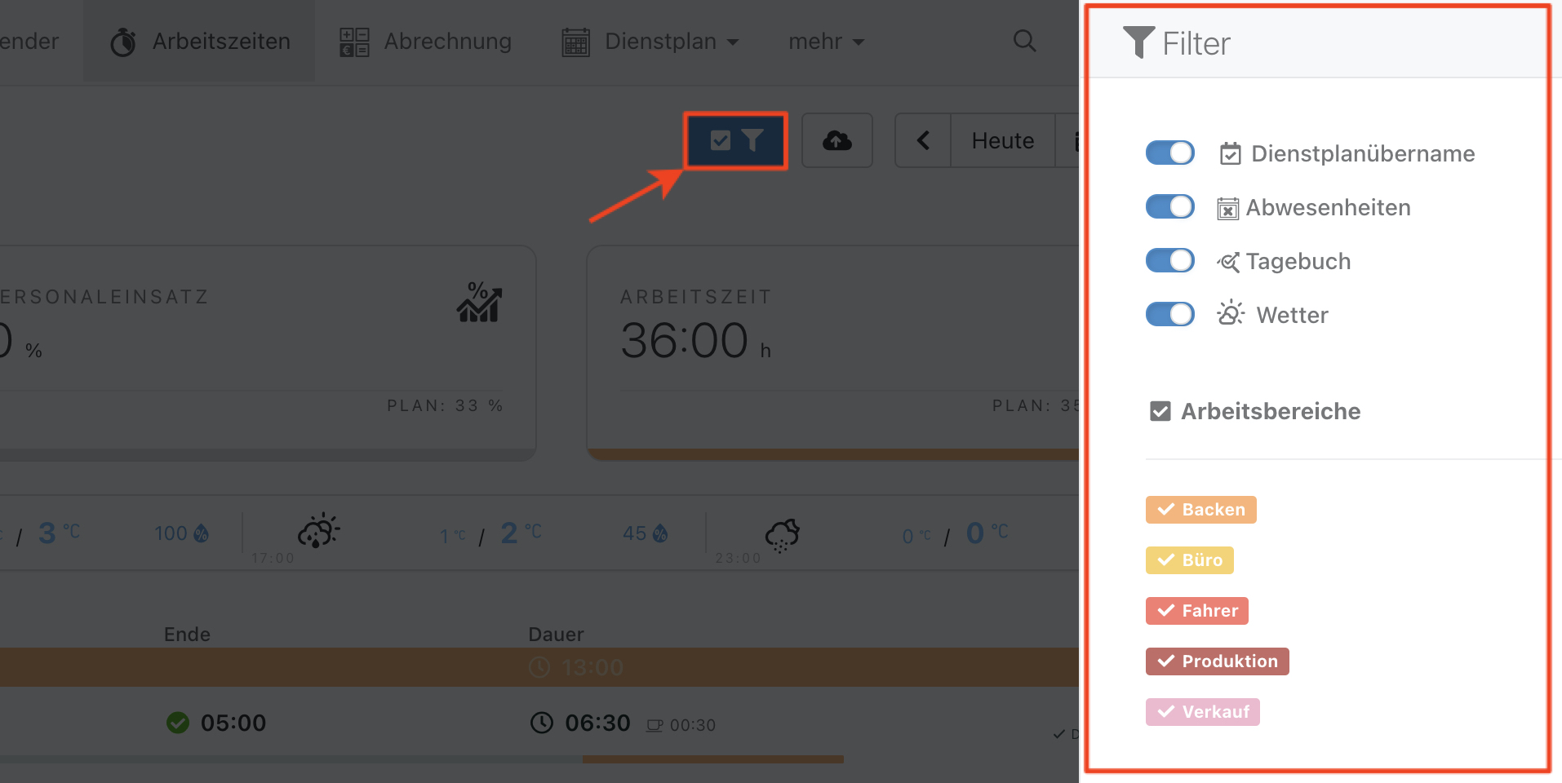Click the Tagebuch icon
Image resolution: width=1562 pixels, height=783 pixels.
tap(1228, 262)
